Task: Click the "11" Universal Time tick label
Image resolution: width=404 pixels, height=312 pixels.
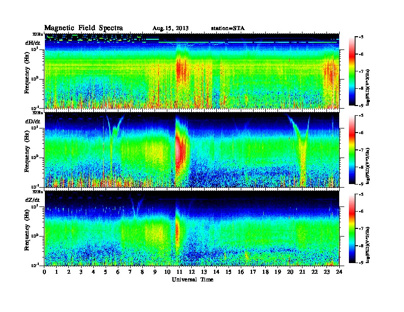Action: coord(180,272)
